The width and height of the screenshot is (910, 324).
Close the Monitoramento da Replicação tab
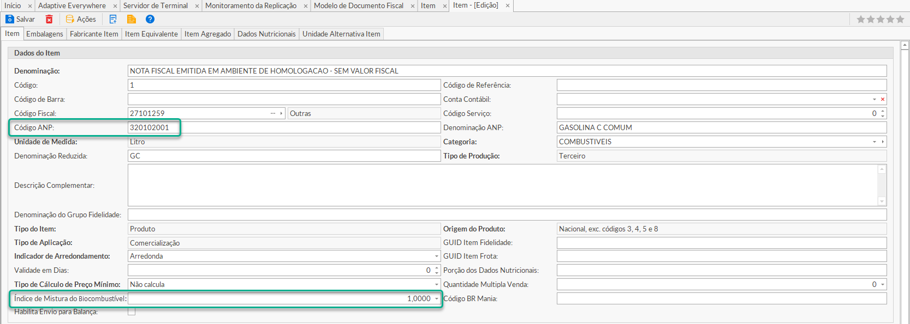(x=306, y=6)
